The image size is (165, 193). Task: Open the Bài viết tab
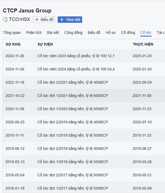click(x=53, y=33)
